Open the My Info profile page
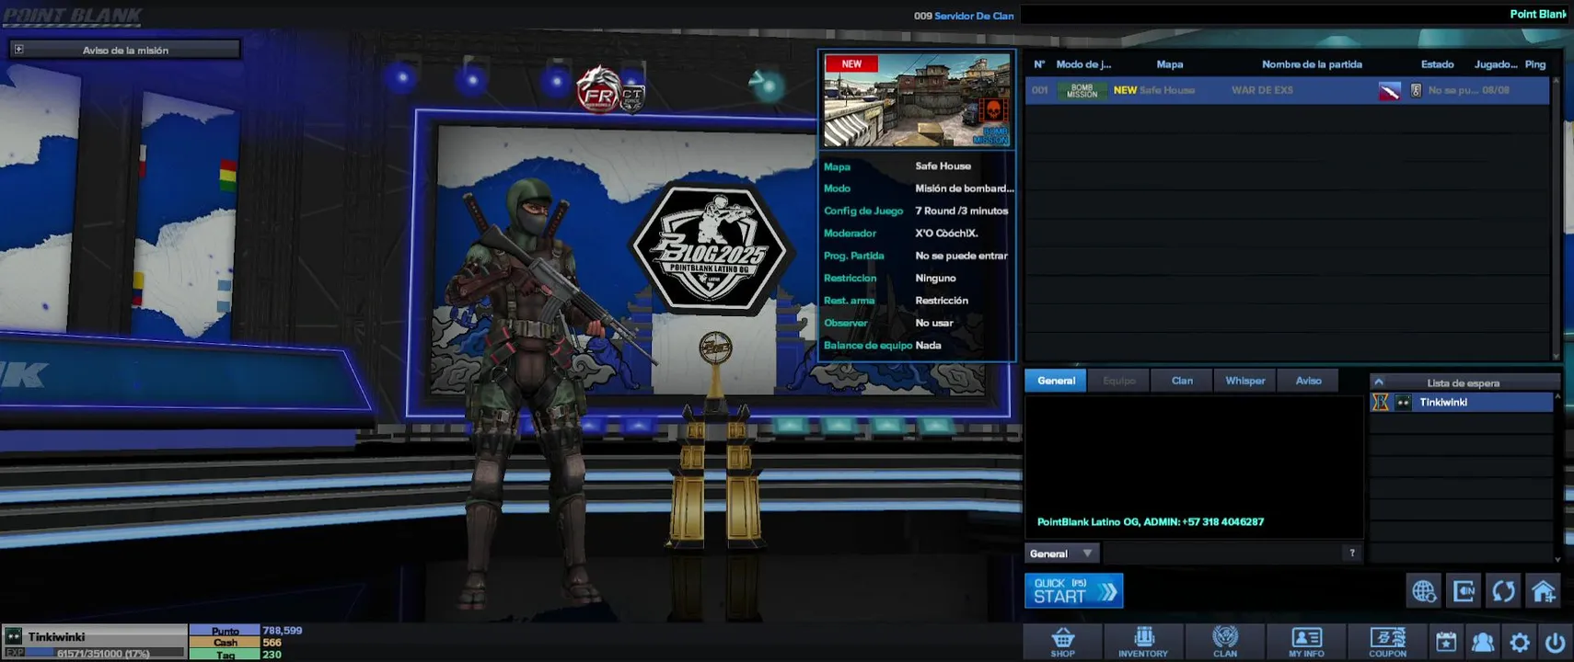The height and width of the screenshot is (662, 1574). 1305,642
